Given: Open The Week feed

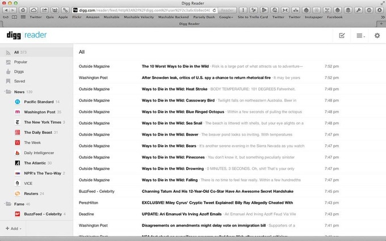Looking at the screenshot, I should click(x=32, y=143).
